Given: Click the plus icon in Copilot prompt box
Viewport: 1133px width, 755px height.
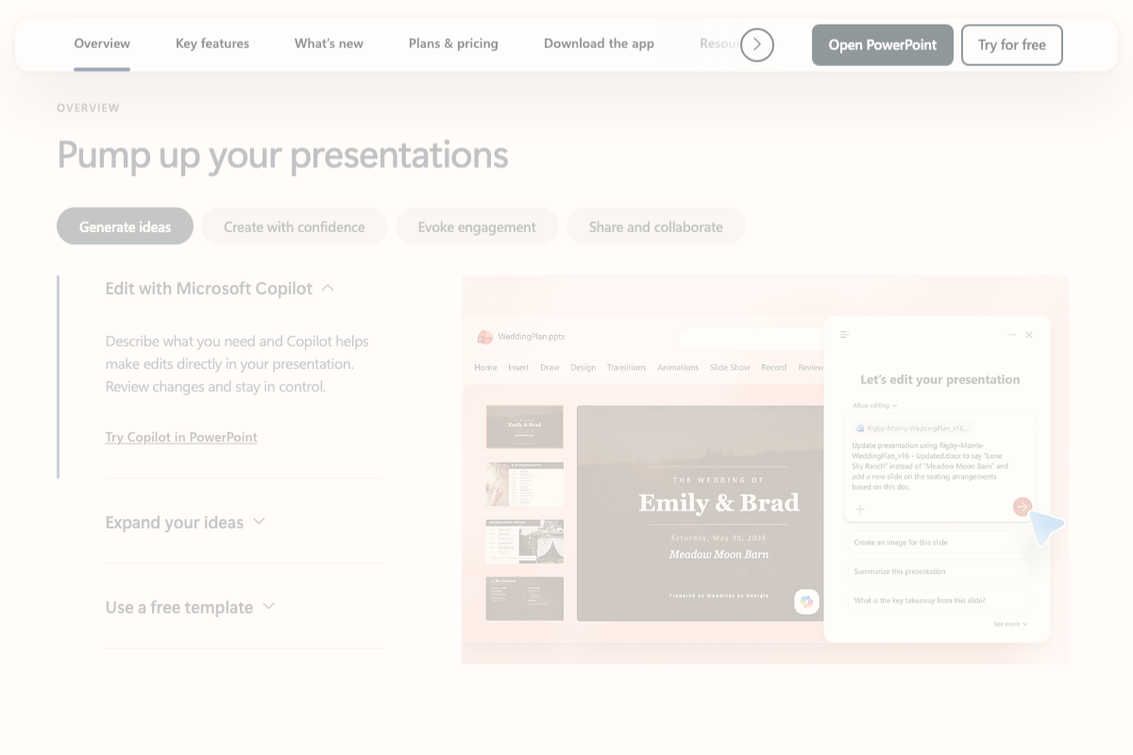Looking at the screenshot, I should pyautogui.click(x=860, y=510).
